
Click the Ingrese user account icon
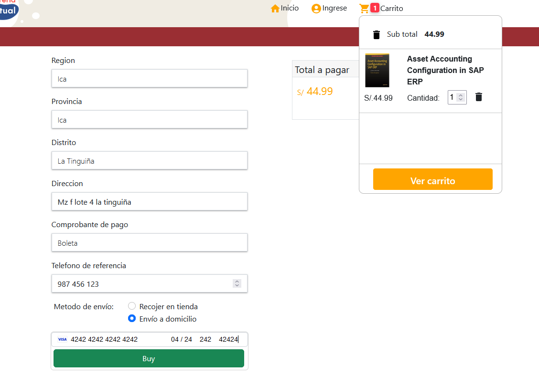315,8
